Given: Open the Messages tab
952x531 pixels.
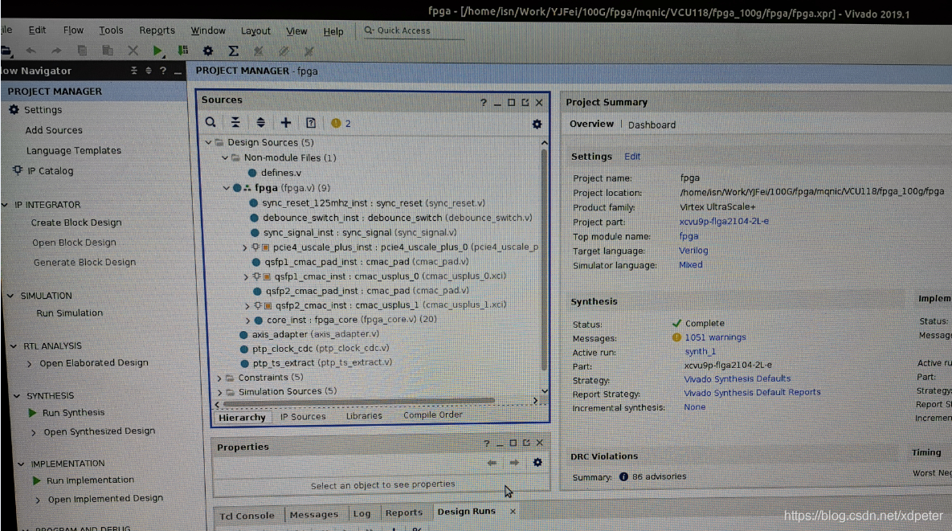Looking at the screenshot, I should point(314,514).
